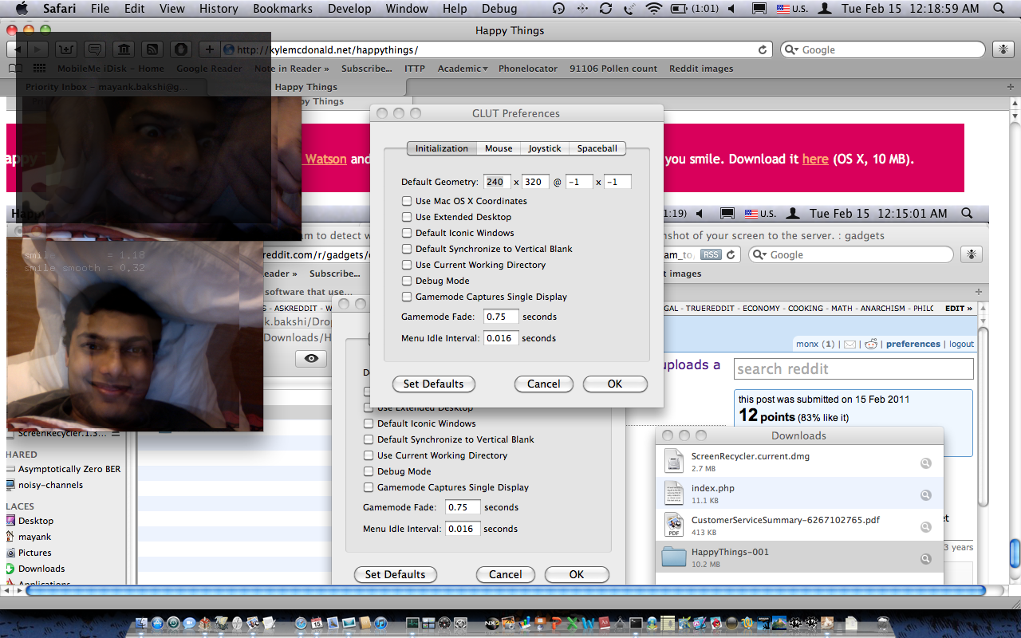Click the Wi-Fi status icon in menu bar
This screenshot has width=1021, height=638.
tap(654, 9)
